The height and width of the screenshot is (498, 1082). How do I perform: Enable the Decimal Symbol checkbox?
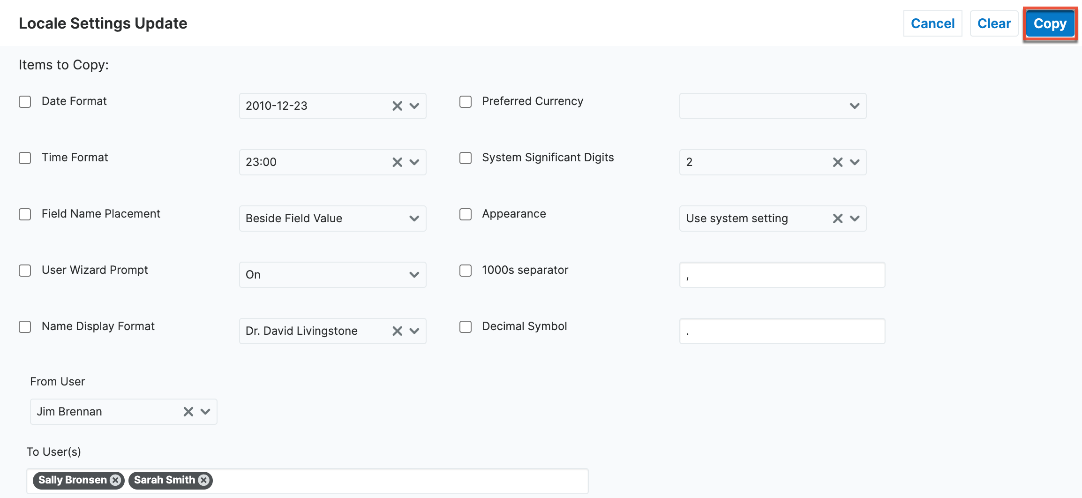tap(465, 327)
